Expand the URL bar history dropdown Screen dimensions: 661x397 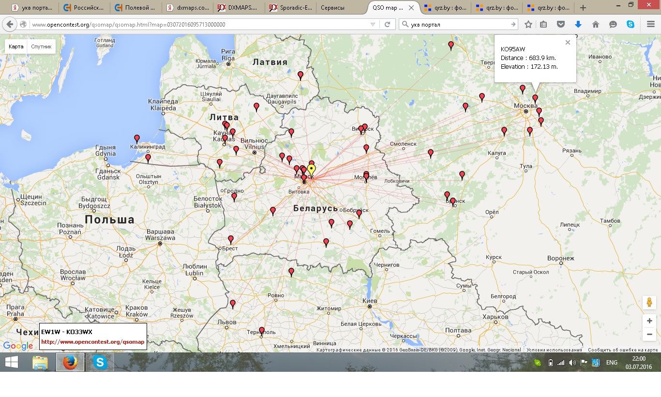coord(373,24)
